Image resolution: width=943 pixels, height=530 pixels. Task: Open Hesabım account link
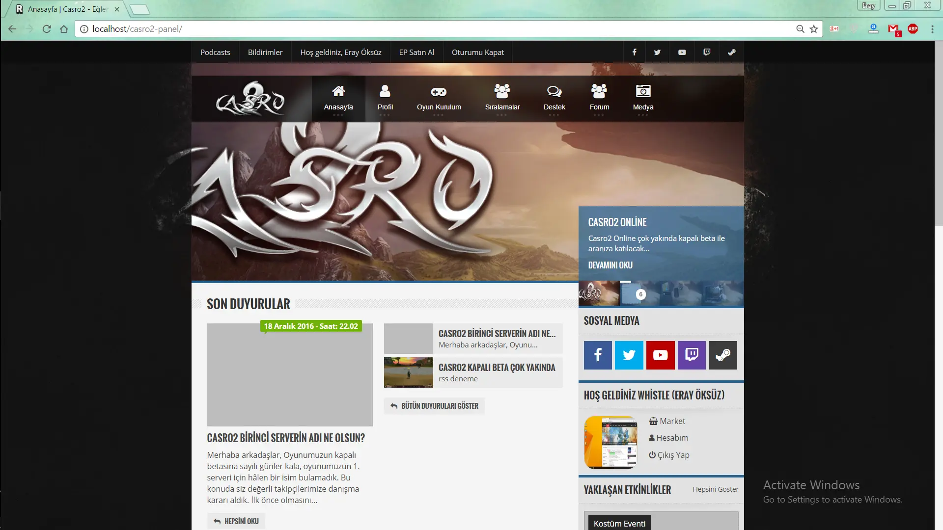tap(668, 438)
